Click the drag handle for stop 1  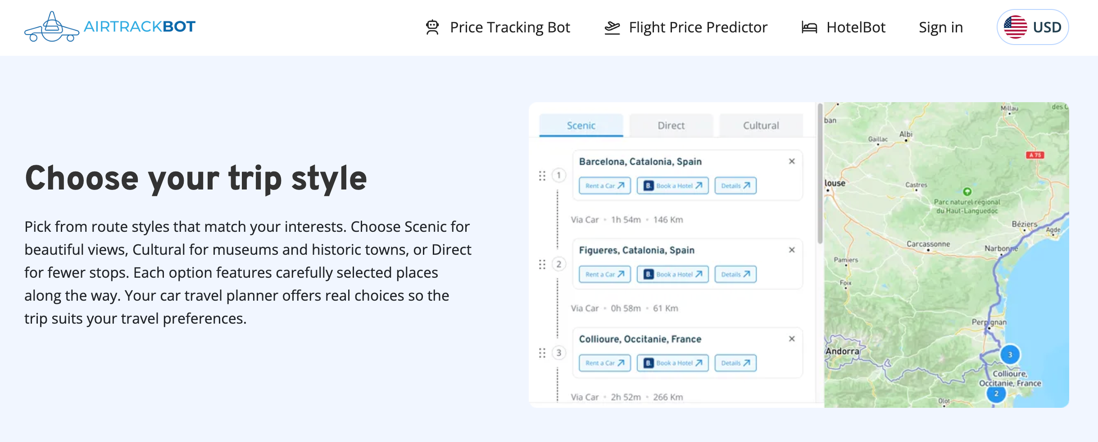(x=542, y=176)
